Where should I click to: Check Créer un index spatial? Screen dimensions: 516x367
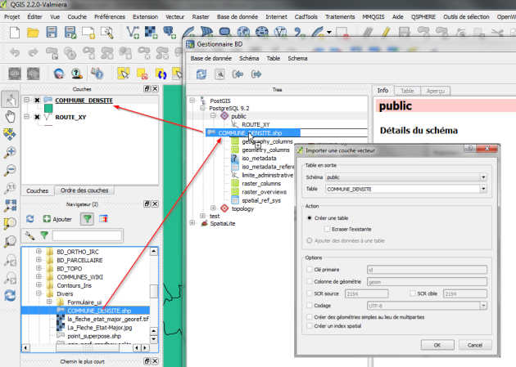pyautogui.click(x=309, y=325)
